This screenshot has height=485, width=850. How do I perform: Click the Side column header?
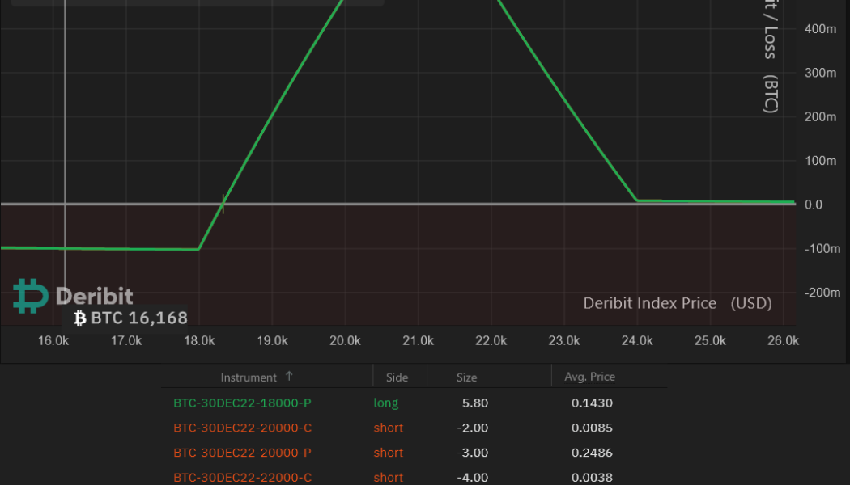[397, 377]
